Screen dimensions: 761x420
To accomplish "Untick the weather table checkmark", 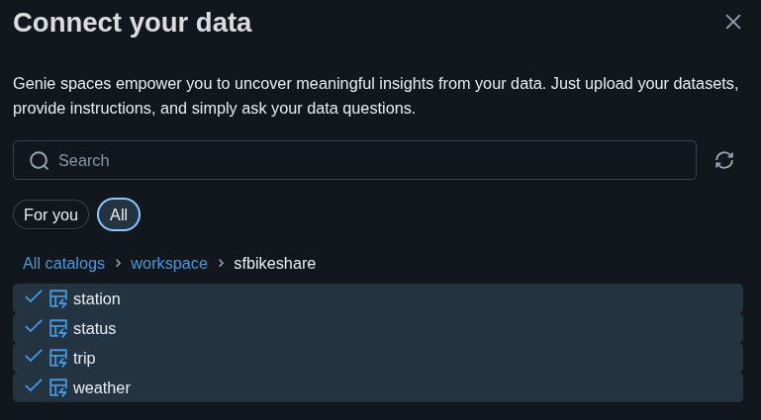I will pos(34,386).
